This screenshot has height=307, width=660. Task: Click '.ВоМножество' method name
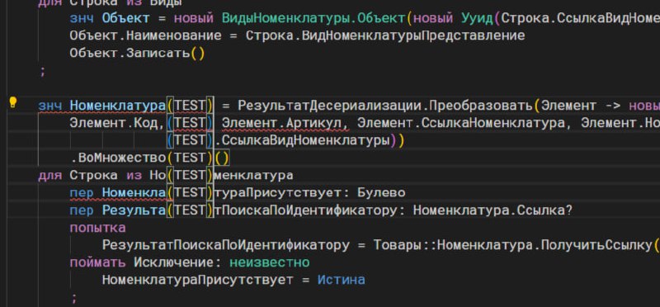tap(117, 158)
